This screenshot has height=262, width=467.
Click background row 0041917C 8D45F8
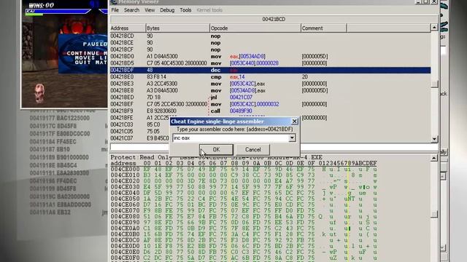[x=53, y=126]
